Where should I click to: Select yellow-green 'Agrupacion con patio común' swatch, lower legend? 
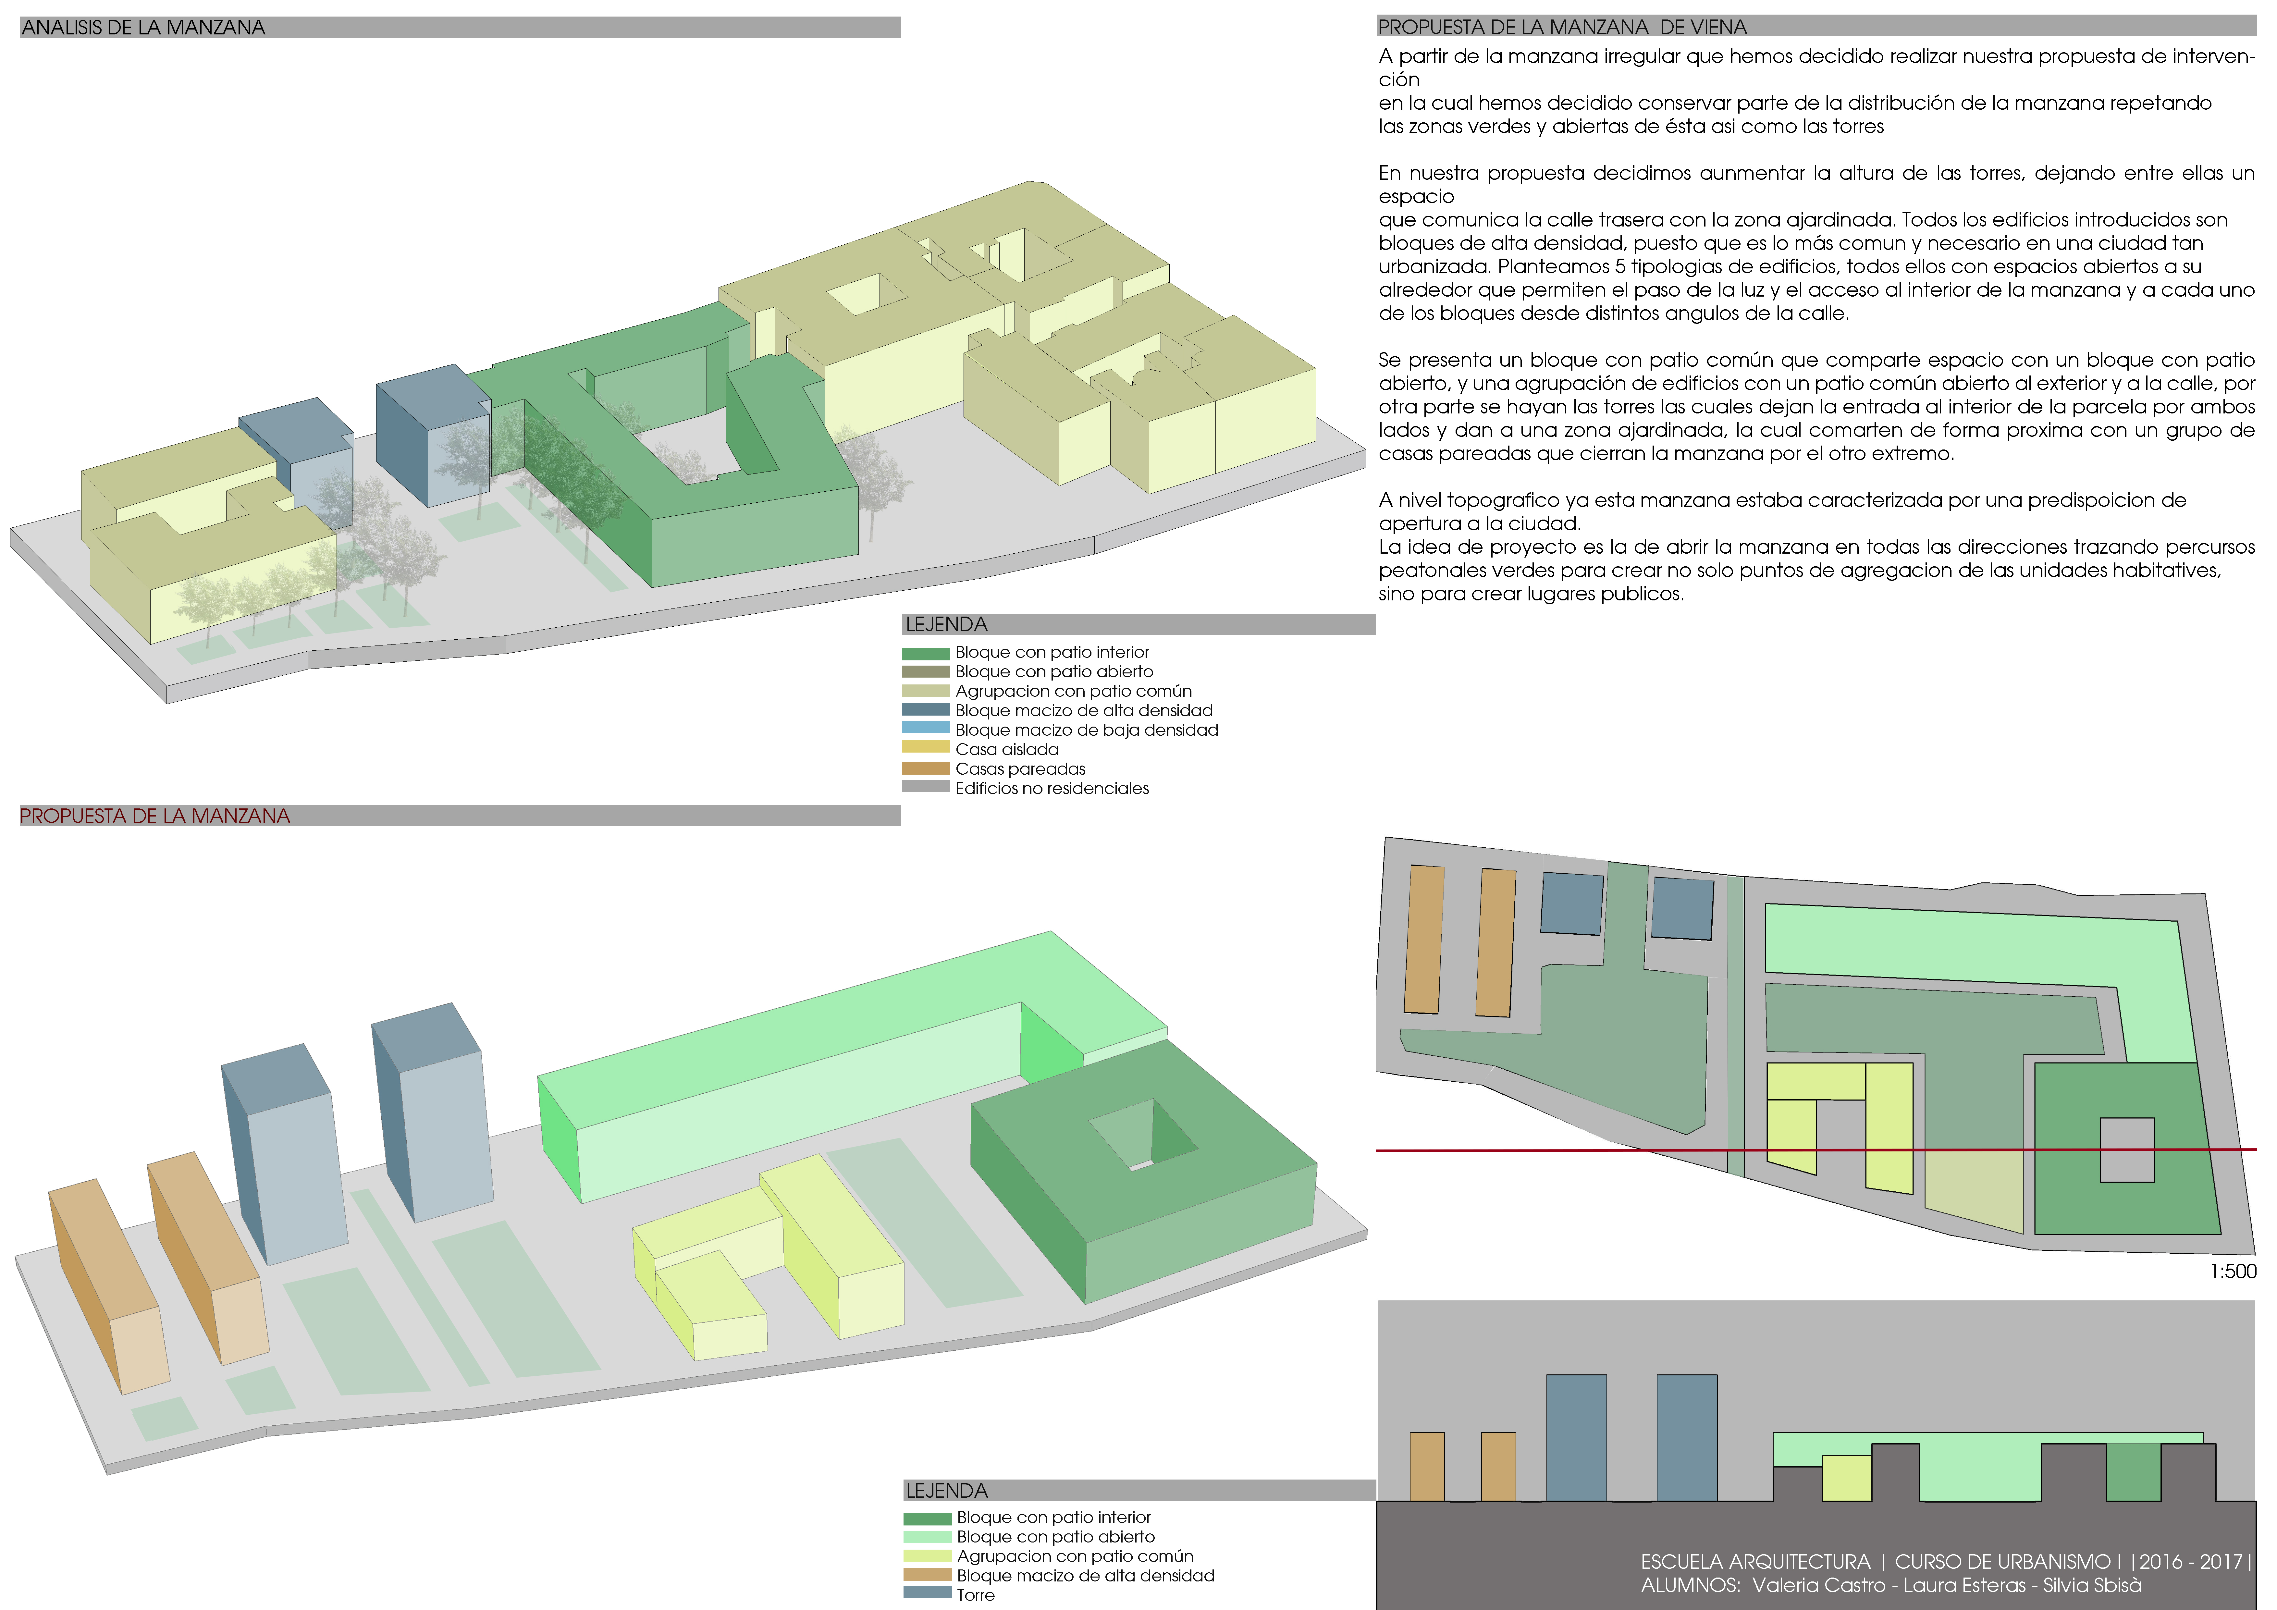pos(927,1556)
